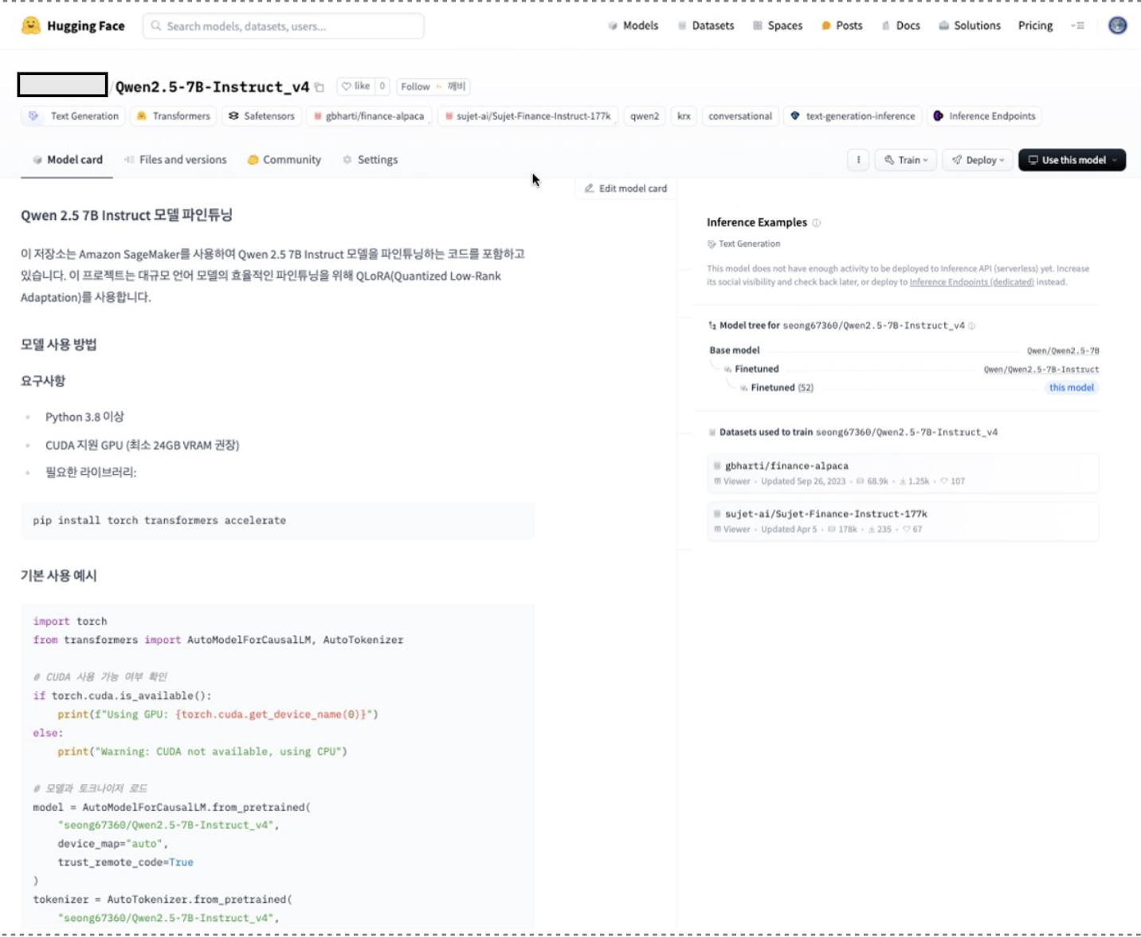Select the sujet-ai/Sujet-Finance-Instruct-177k tag
Image resolution: width=1141 pixels, height=937 pixels.
pos(527,116)
